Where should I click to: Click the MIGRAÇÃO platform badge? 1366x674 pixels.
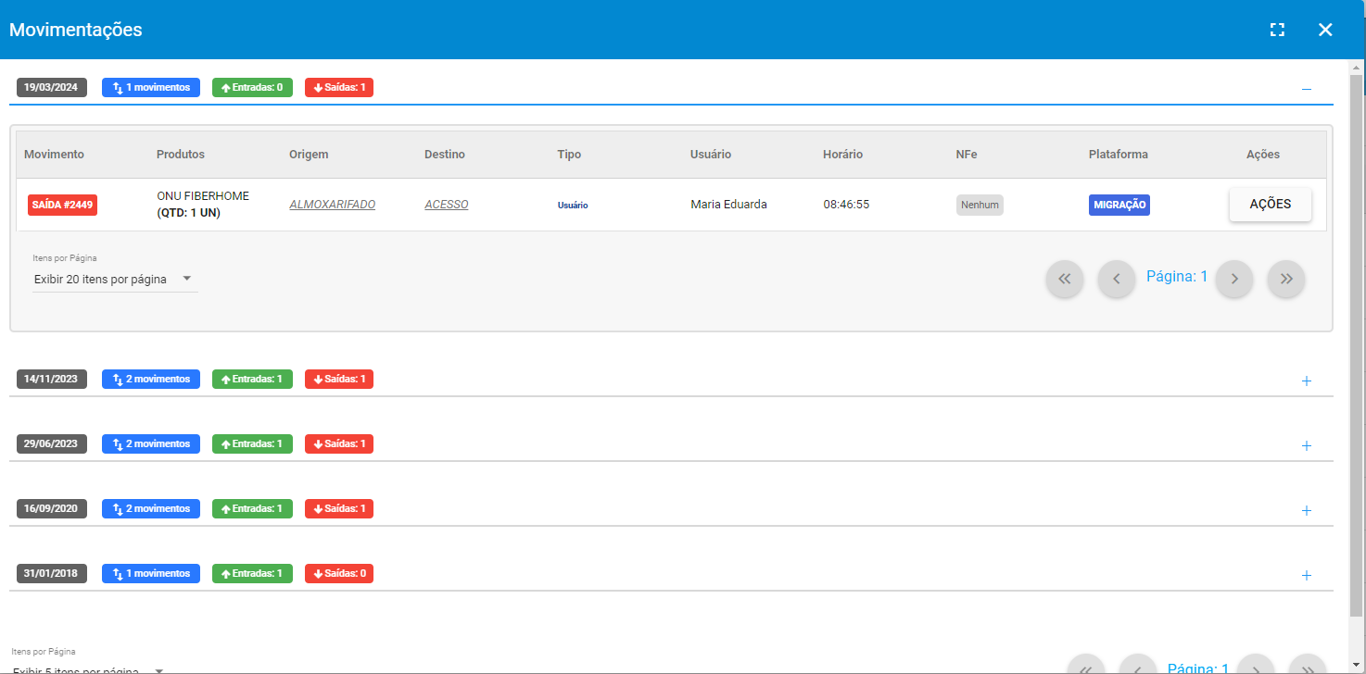[x=1119, y=205]
